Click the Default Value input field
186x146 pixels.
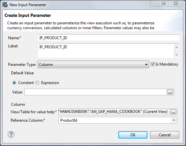(x=96, y=92)
